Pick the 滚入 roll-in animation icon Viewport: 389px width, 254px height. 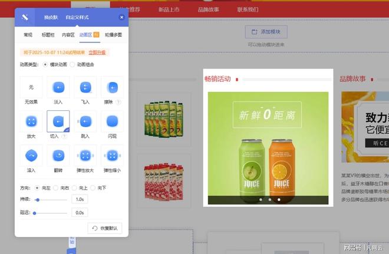point(31,156)
